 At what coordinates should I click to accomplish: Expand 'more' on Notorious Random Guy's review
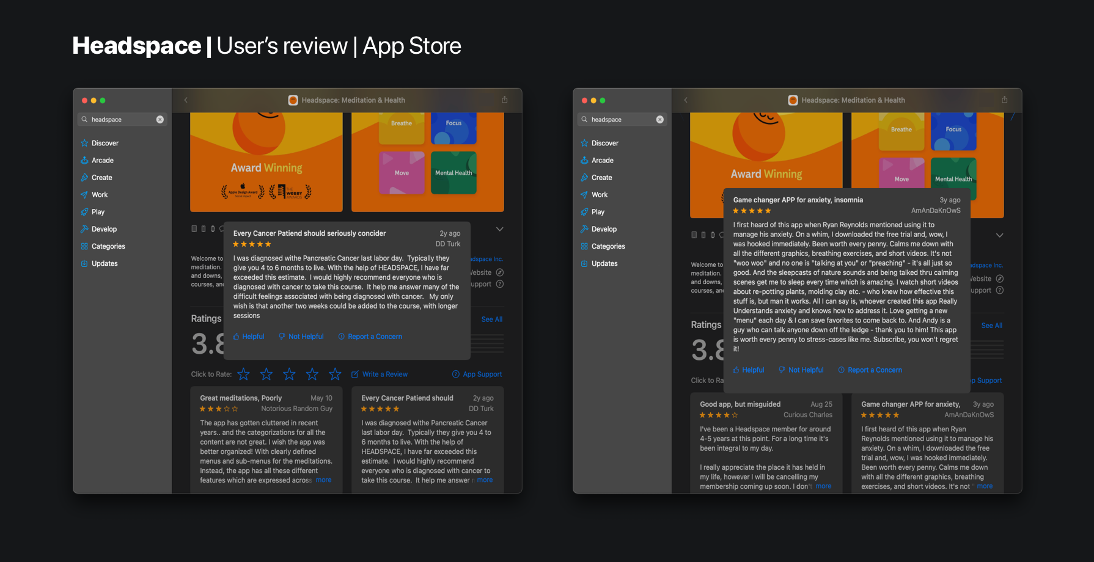(323, 480)
